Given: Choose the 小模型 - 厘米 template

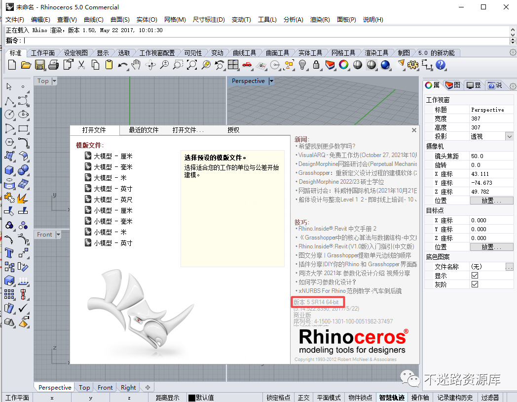Looking at the screenshot, I should pos(109,210).
